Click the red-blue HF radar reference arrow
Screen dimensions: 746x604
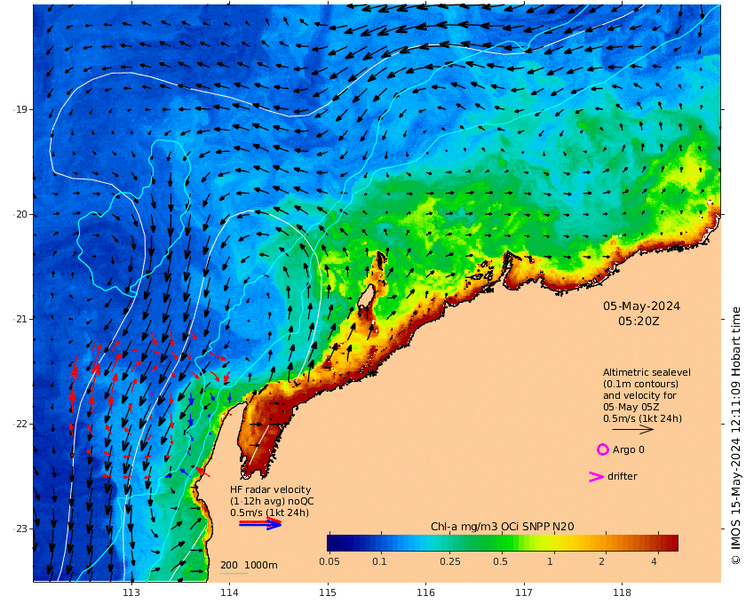(260, 523)
